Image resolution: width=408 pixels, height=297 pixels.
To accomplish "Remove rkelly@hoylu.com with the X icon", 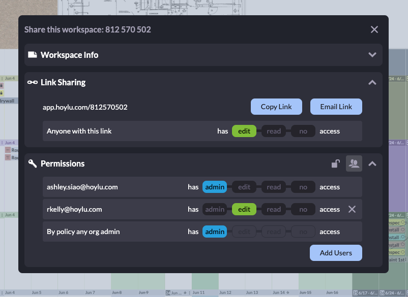I will [352, 209].
